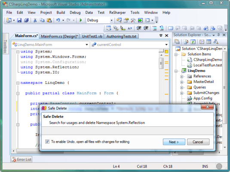Switch to the UnitTest1.vb tab
The width and height of the screenshot is (230, 172).
pos(92,36)
